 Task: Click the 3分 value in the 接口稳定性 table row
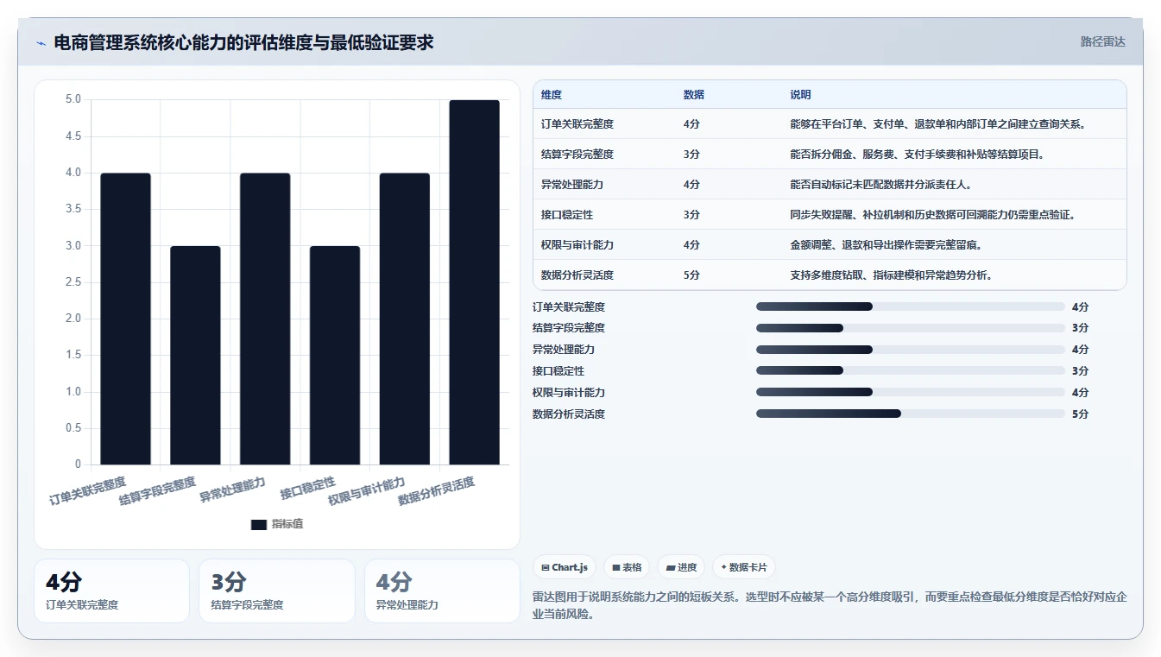tap(691, 215)
